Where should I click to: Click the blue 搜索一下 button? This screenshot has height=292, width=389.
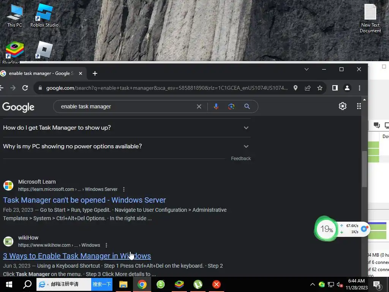pos(102,284)
